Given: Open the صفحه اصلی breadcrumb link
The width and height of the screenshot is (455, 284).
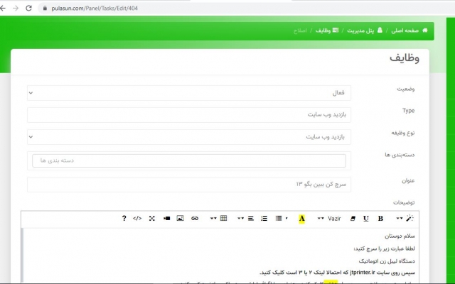Looking at the screenshot, I should [405, 30].
